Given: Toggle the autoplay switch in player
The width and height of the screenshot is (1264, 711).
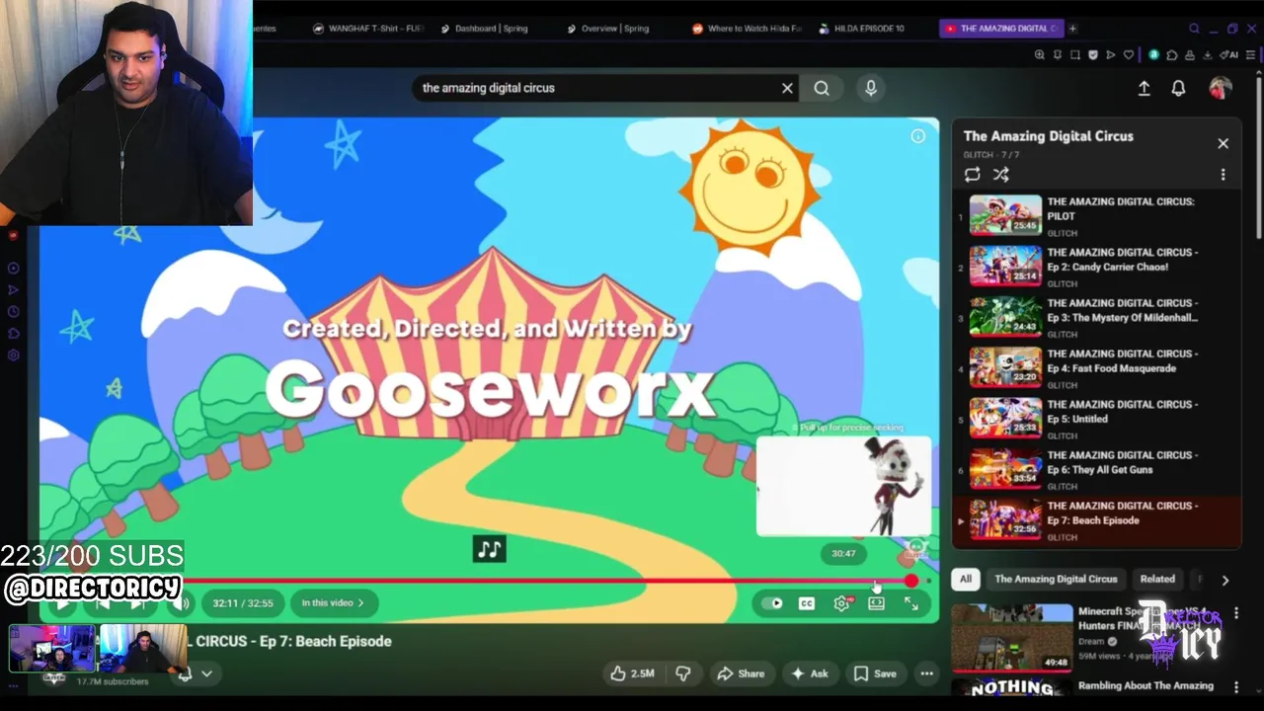Looking at the screenshot, I should [774, 603].
